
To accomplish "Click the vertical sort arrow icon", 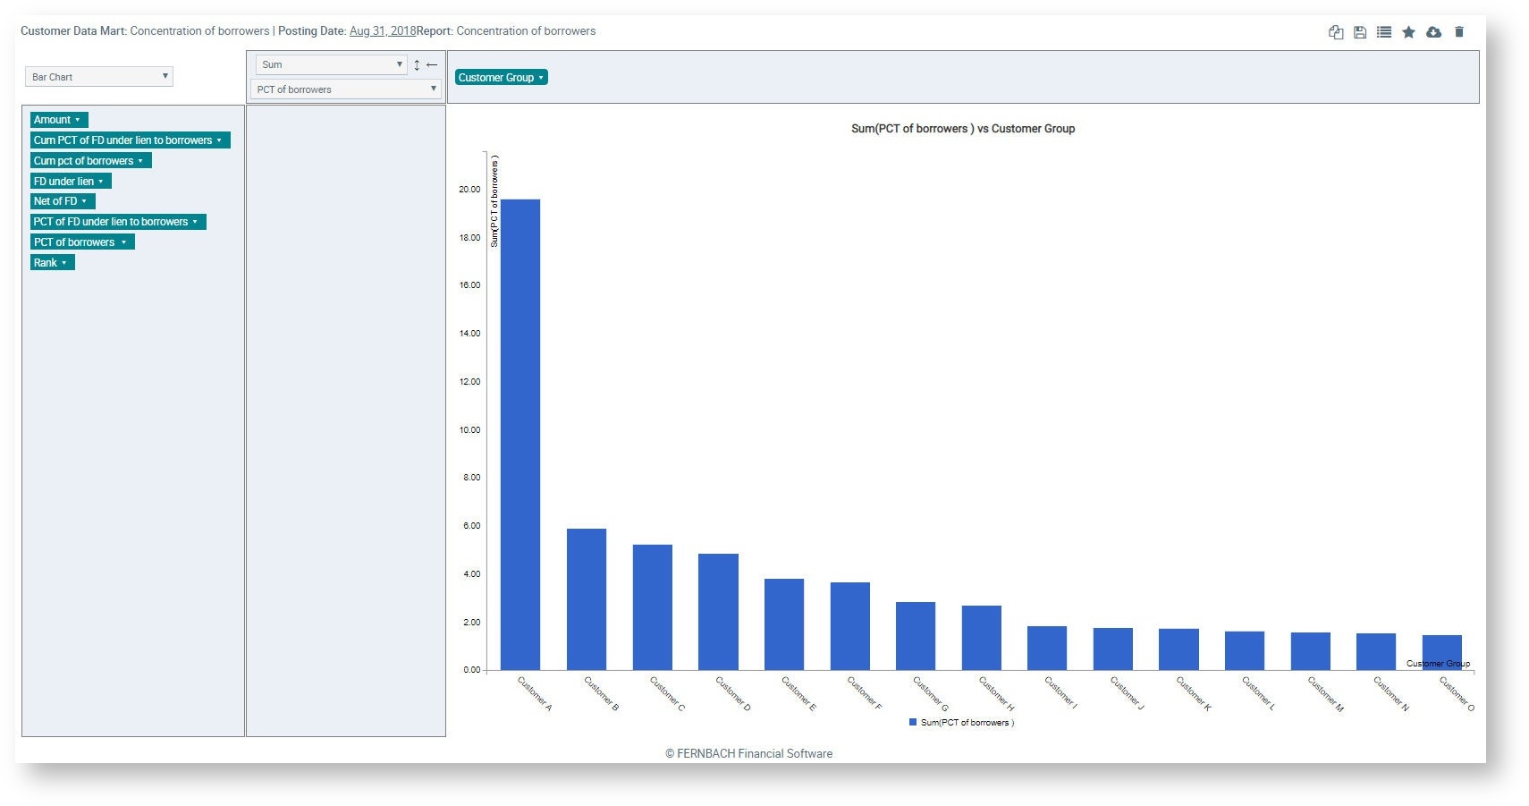I will tap(417, 64).
